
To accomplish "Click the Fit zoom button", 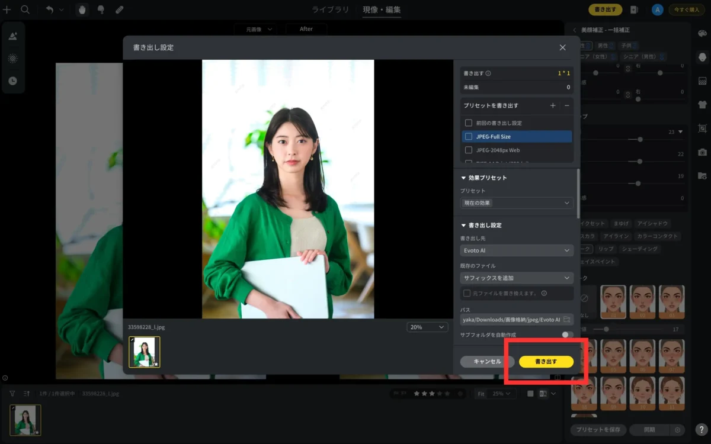I will point(481,394).
